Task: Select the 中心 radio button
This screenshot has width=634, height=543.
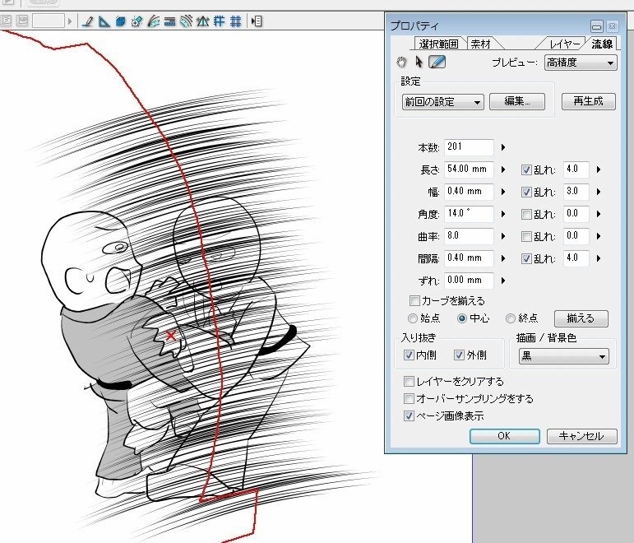Action: (x=462, y=319)
